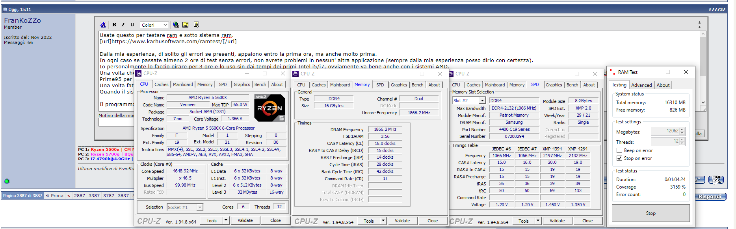Click the CPU-Z title icon of CPU window
The image size is (736, 229).
(138, 73)
